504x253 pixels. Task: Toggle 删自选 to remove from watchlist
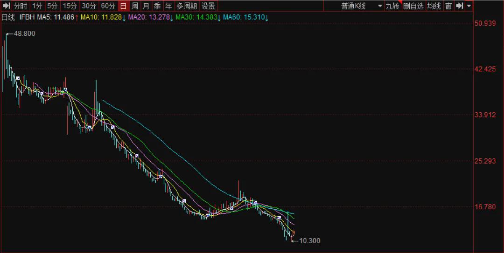tap(413, 6)
